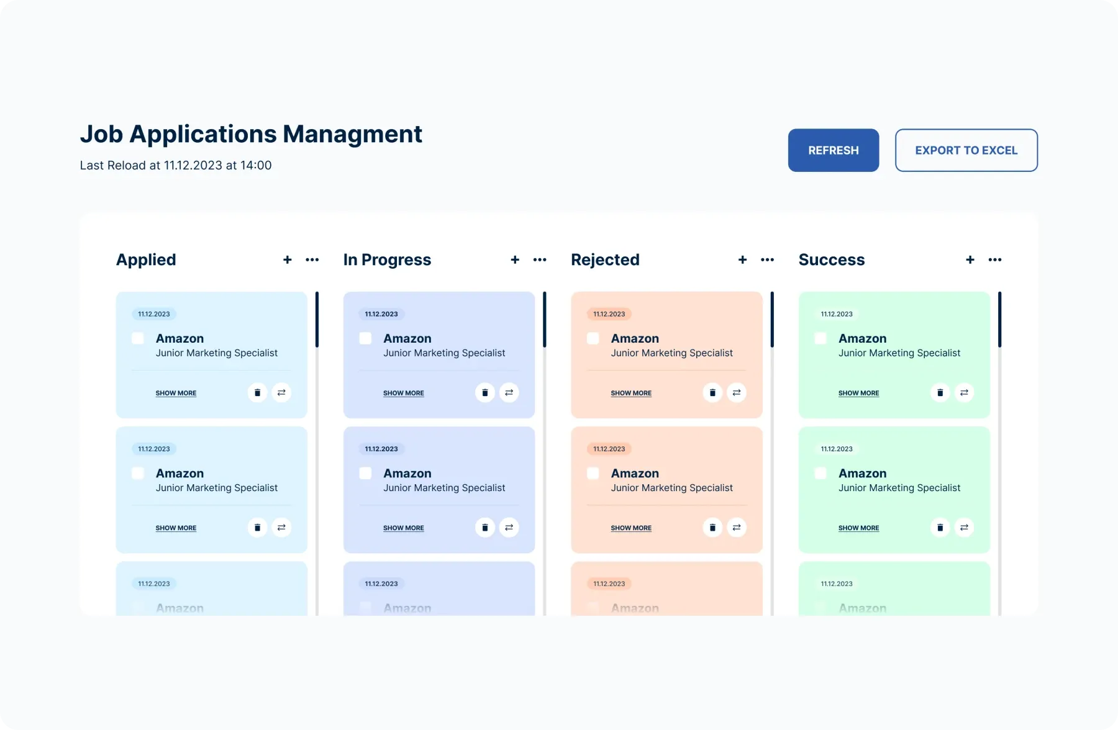Viewport: 1118px width, 730px height.
Task: Click the Refresh button
Action: pyautogui.click(x=833, y=150)
